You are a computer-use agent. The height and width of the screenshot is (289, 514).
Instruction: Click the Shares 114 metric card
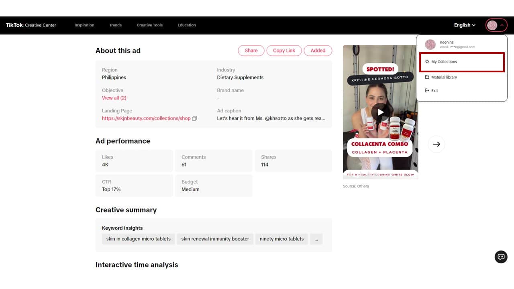click(294, 161)
